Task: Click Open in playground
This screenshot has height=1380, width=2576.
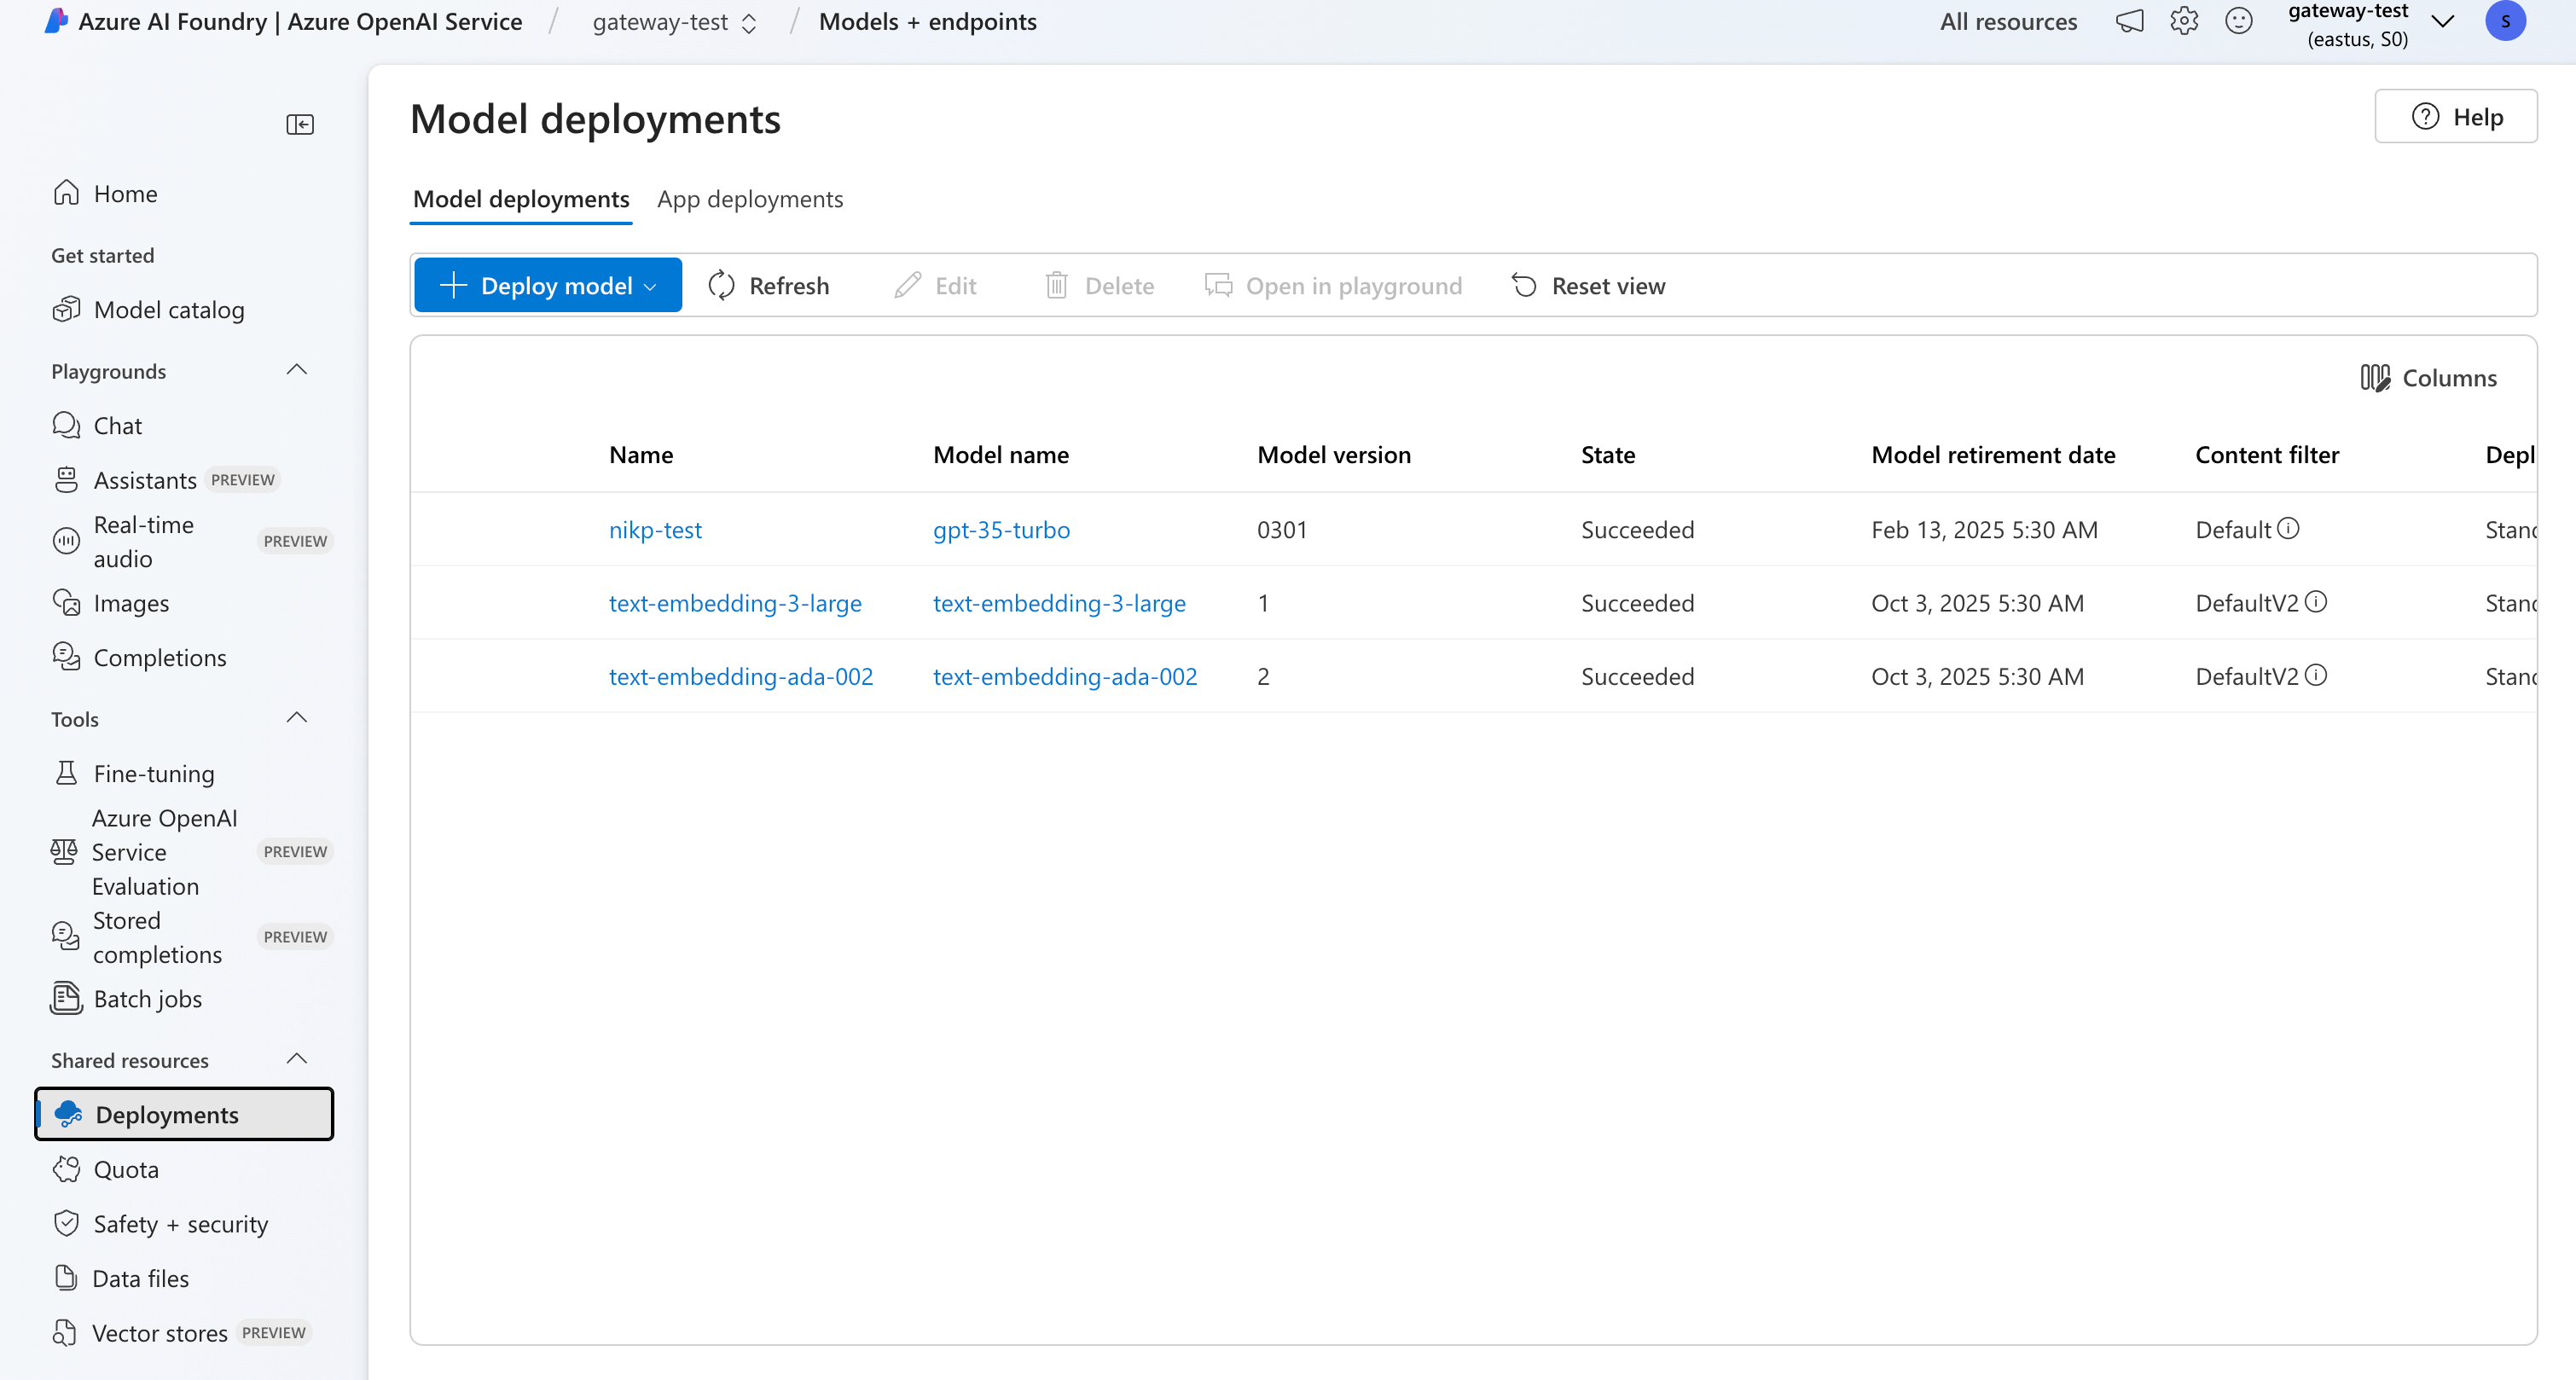Action: tap(1333, 286)
